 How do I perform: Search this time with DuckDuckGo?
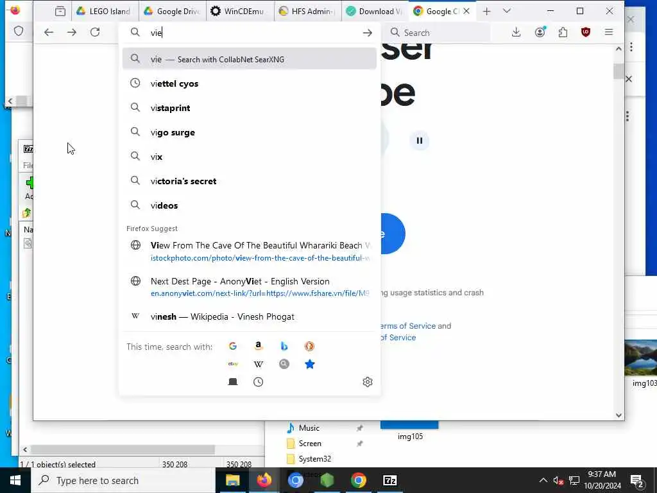[309, 346]
